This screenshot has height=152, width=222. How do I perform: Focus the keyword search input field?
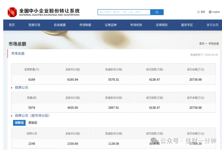(124, 12)
